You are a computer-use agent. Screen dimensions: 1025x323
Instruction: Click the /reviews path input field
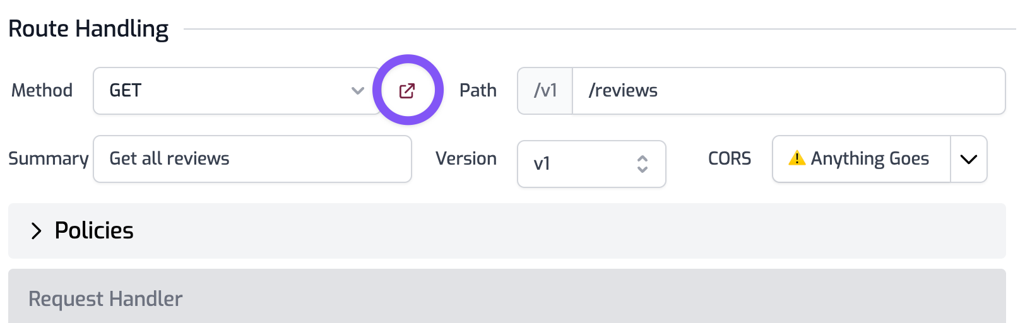[788, 91]
